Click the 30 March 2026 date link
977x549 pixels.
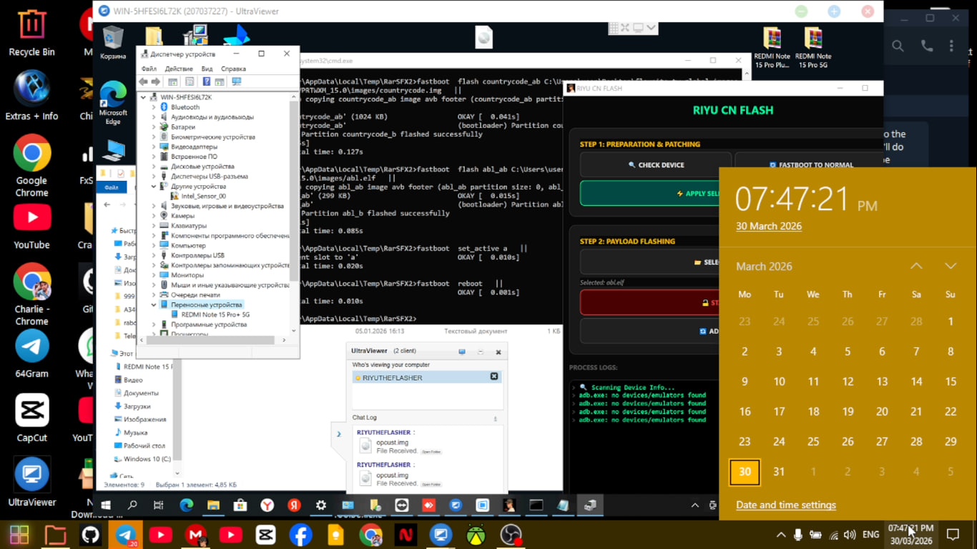[769, 226]
